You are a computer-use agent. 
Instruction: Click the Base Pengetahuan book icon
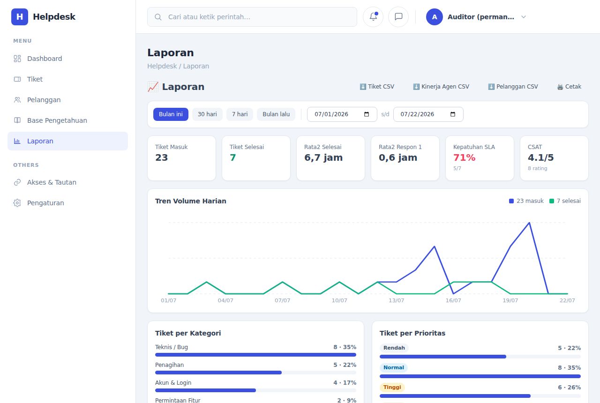(x=17, y=120)
